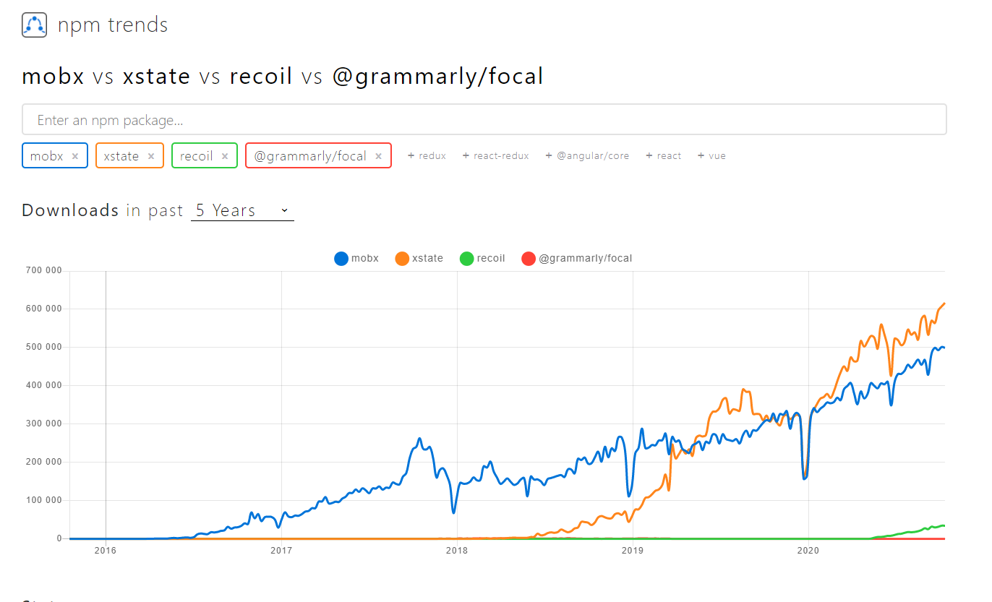
Task: Open the '5 Years' time range dropdown
Action: pos(242,210)
